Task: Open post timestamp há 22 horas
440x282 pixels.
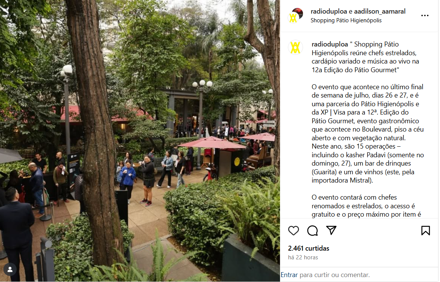Action: (x=303, y=257)
